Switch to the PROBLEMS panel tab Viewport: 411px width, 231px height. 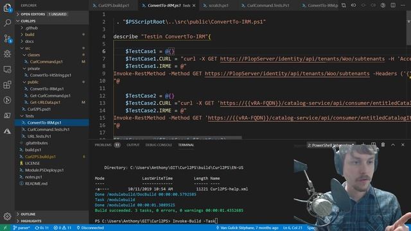[x=103, y=145]
